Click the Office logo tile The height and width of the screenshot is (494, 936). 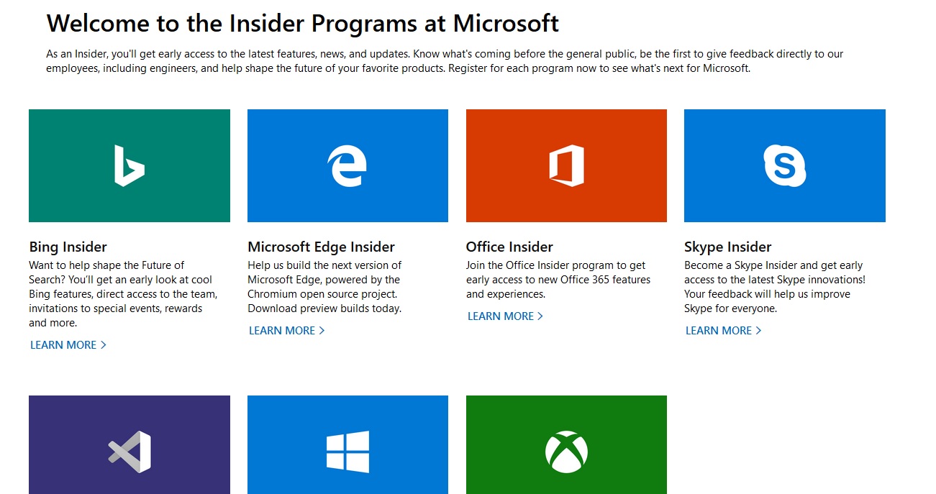tap(566, 165)
